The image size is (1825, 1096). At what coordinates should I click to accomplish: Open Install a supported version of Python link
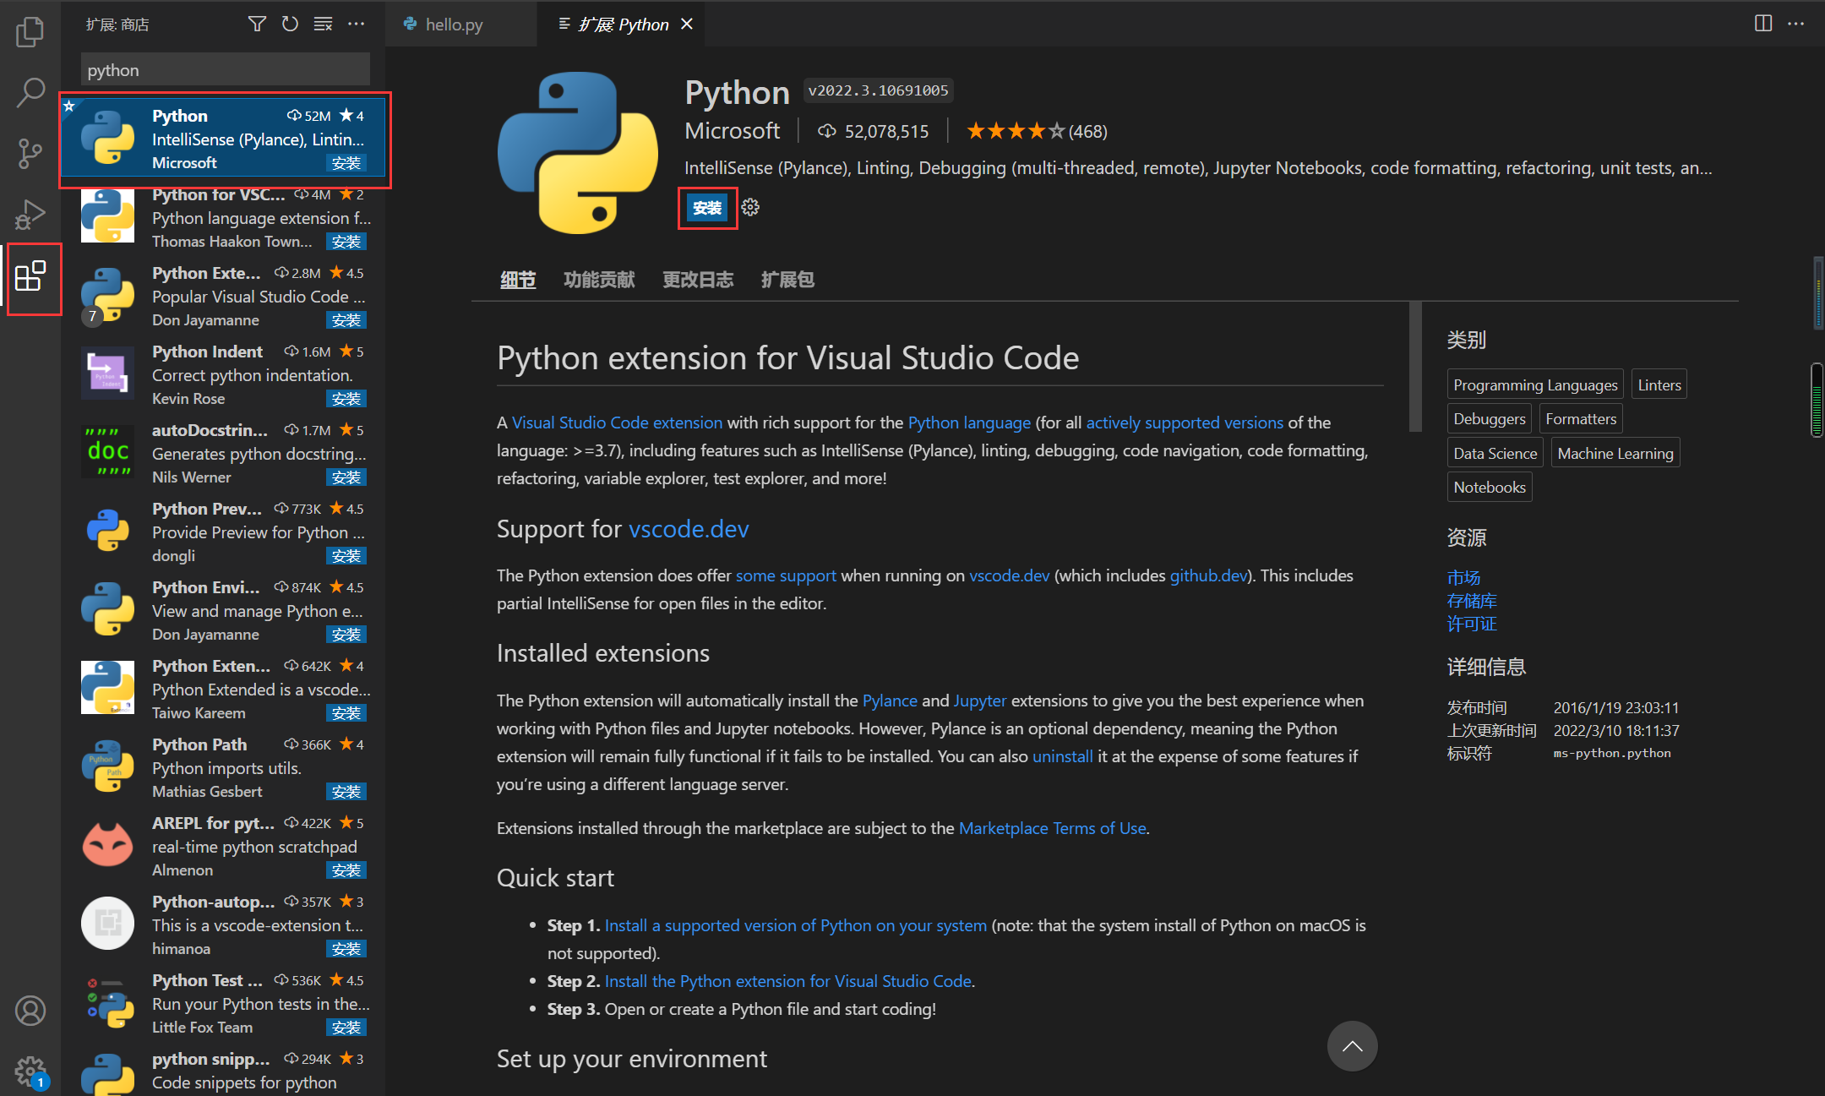pos(795,925)
